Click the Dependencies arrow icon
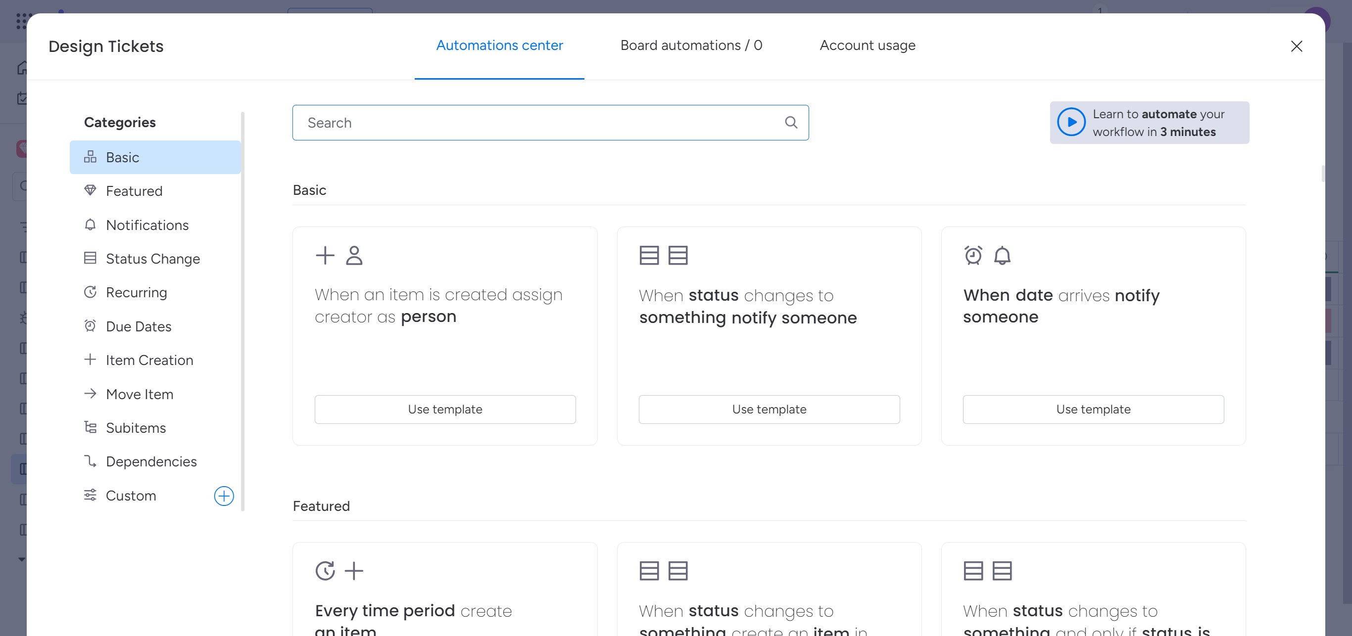 (90, 461)
